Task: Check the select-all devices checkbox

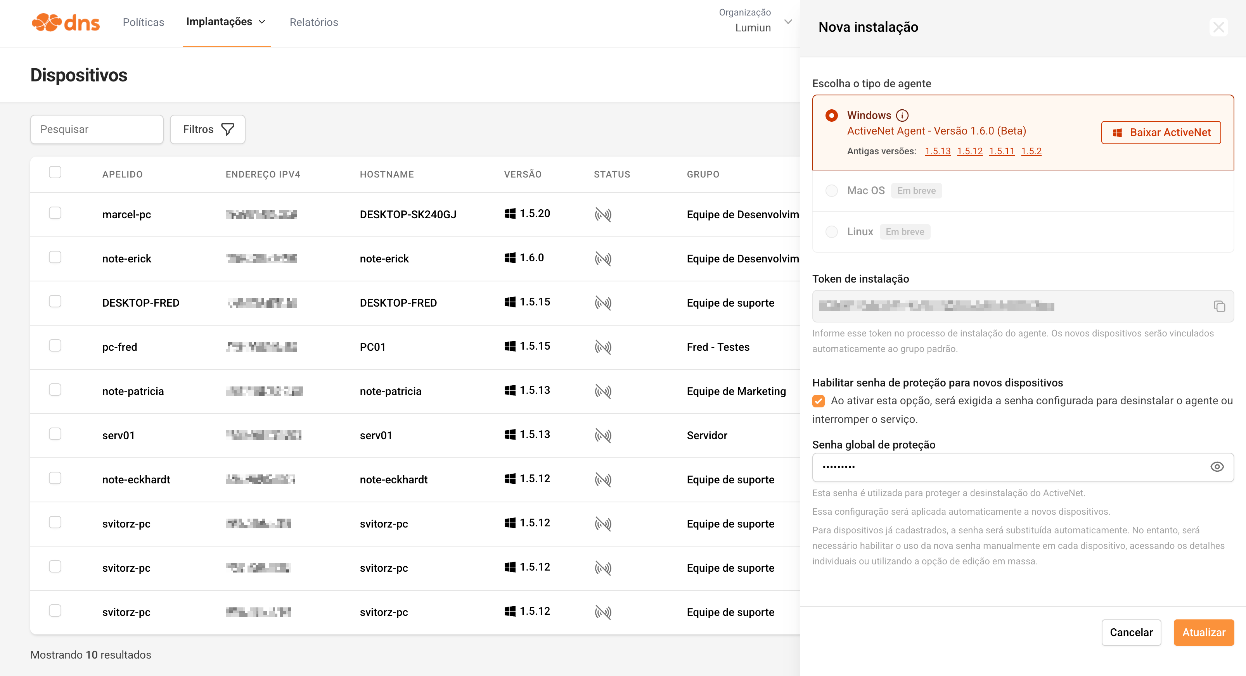Action: click(55, 172)
